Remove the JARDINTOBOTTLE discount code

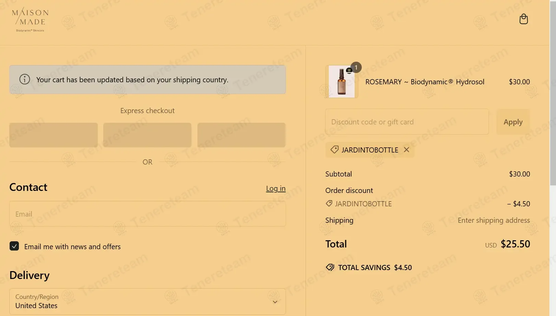tap(406, 150)
